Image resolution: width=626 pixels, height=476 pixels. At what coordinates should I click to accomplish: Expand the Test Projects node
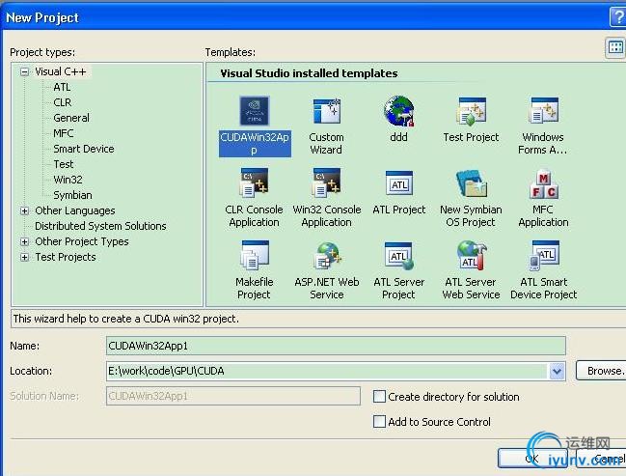(x=25, y=257)
